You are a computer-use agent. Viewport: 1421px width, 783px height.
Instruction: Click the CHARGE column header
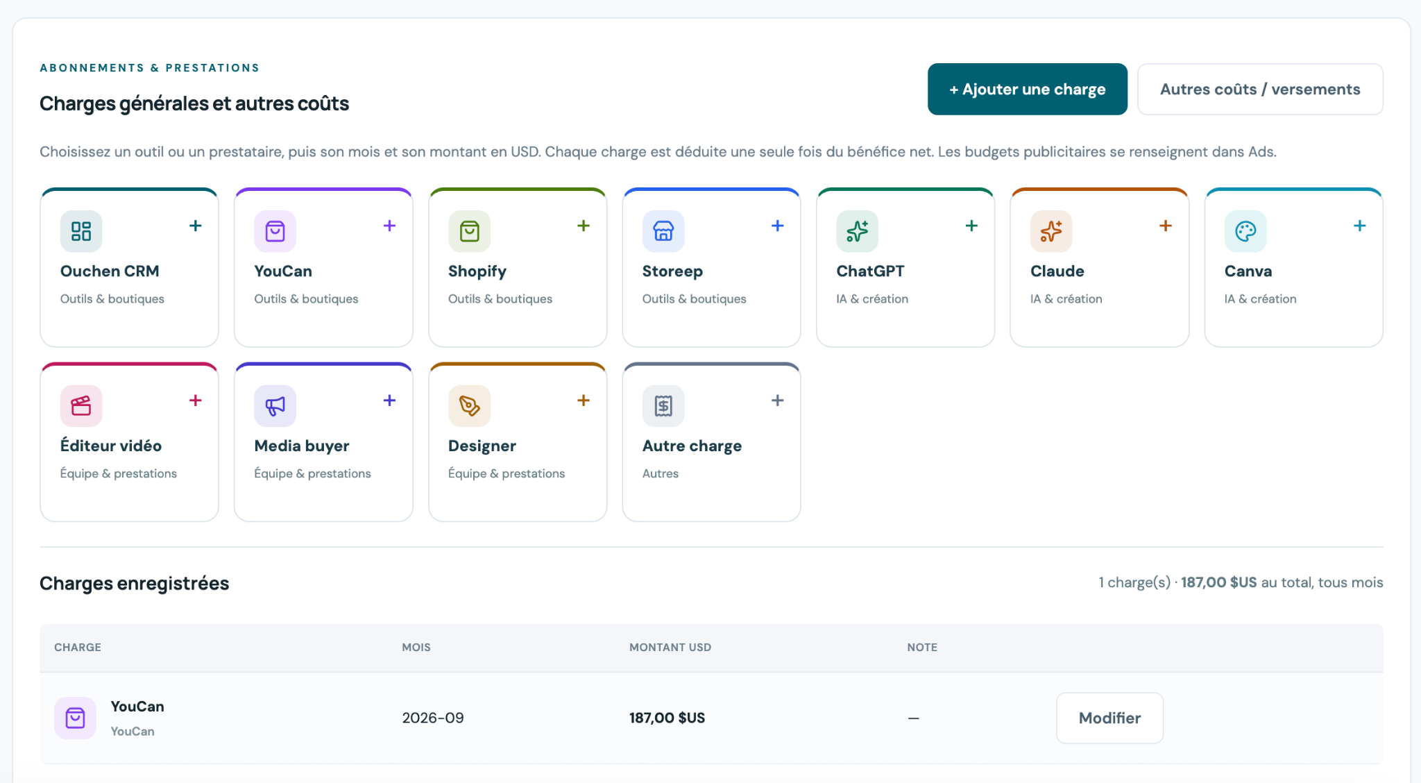[78, 647]
